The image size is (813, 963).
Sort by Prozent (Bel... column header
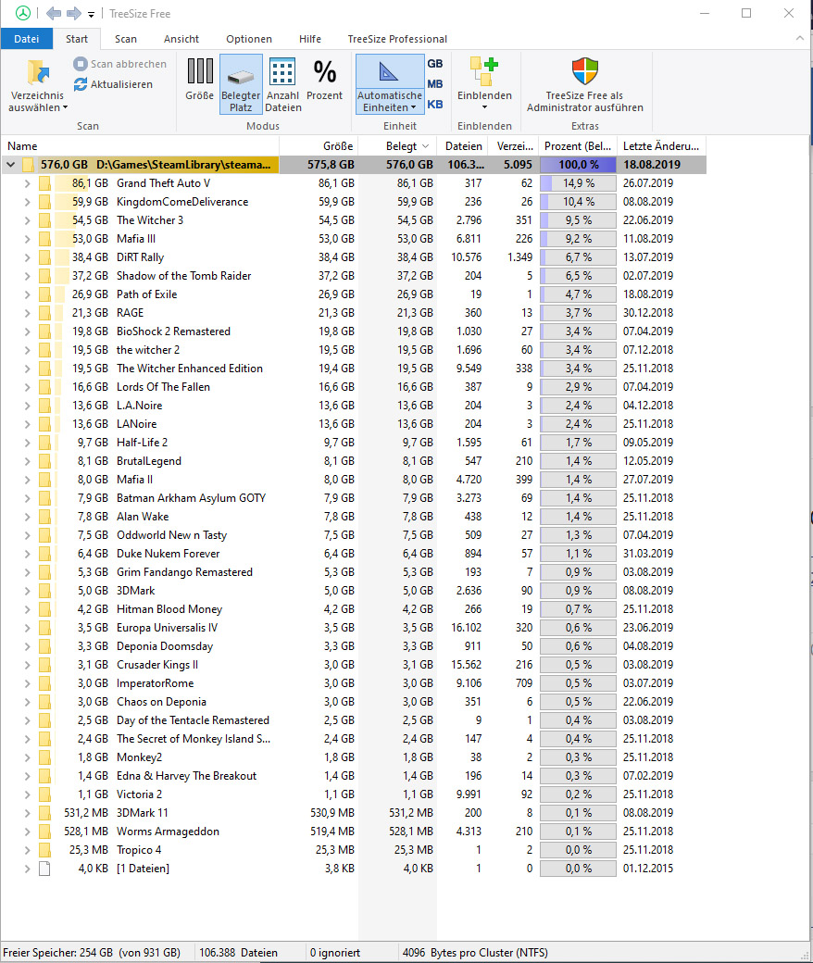click(x=577, y=146)
